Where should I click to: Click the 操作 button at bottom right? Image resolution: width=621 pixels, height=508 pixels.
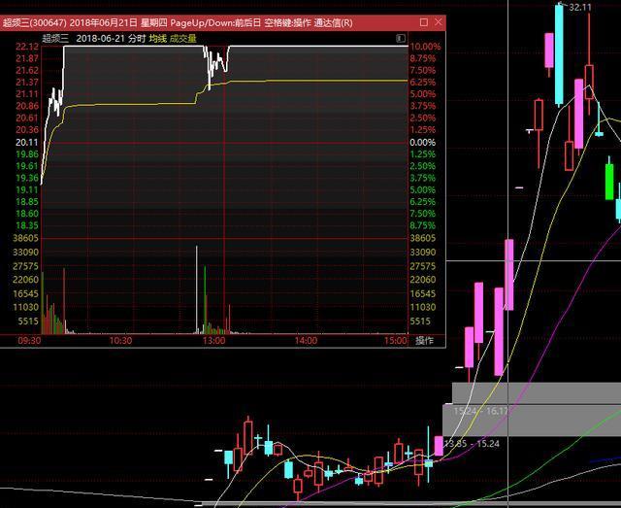(x=425, y=341)
